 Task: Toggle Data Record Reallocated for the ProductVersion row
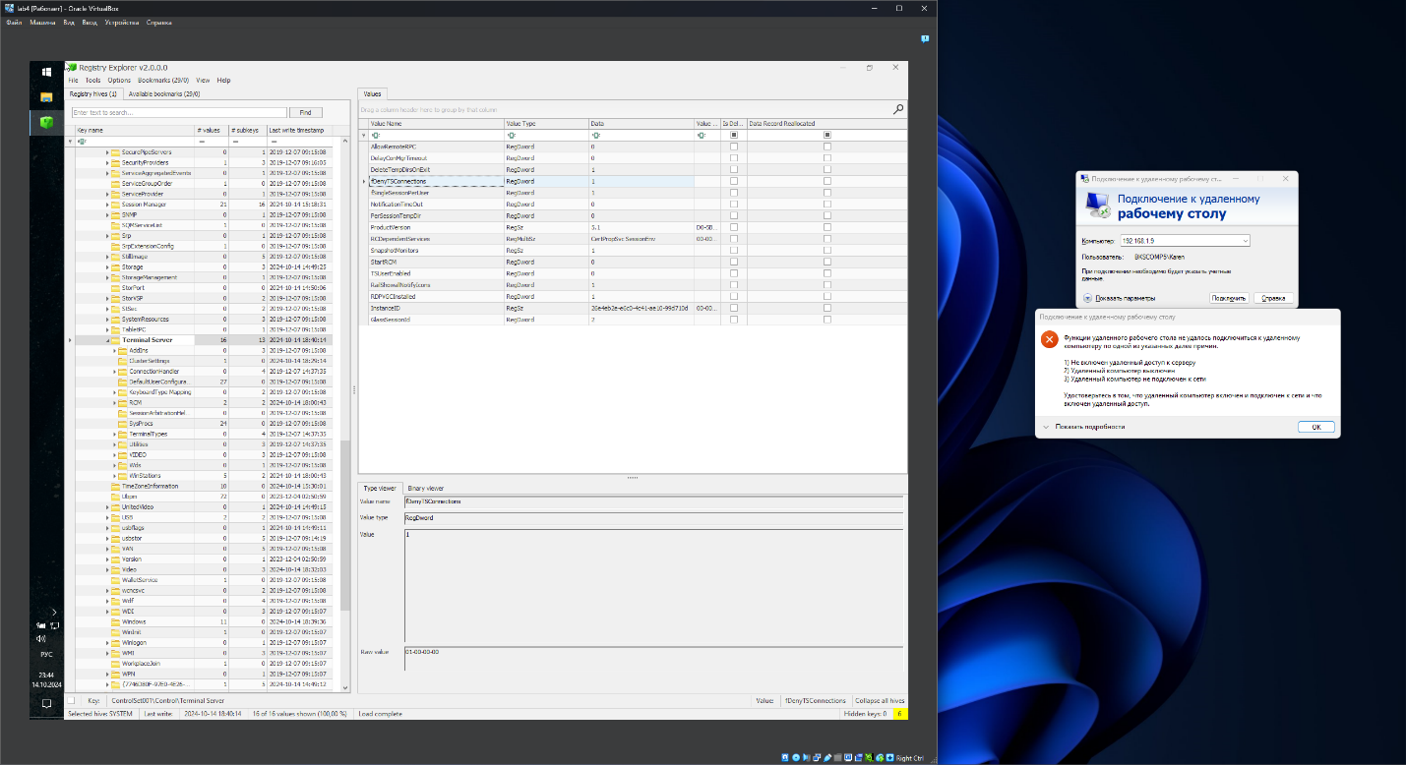point(826,227)
